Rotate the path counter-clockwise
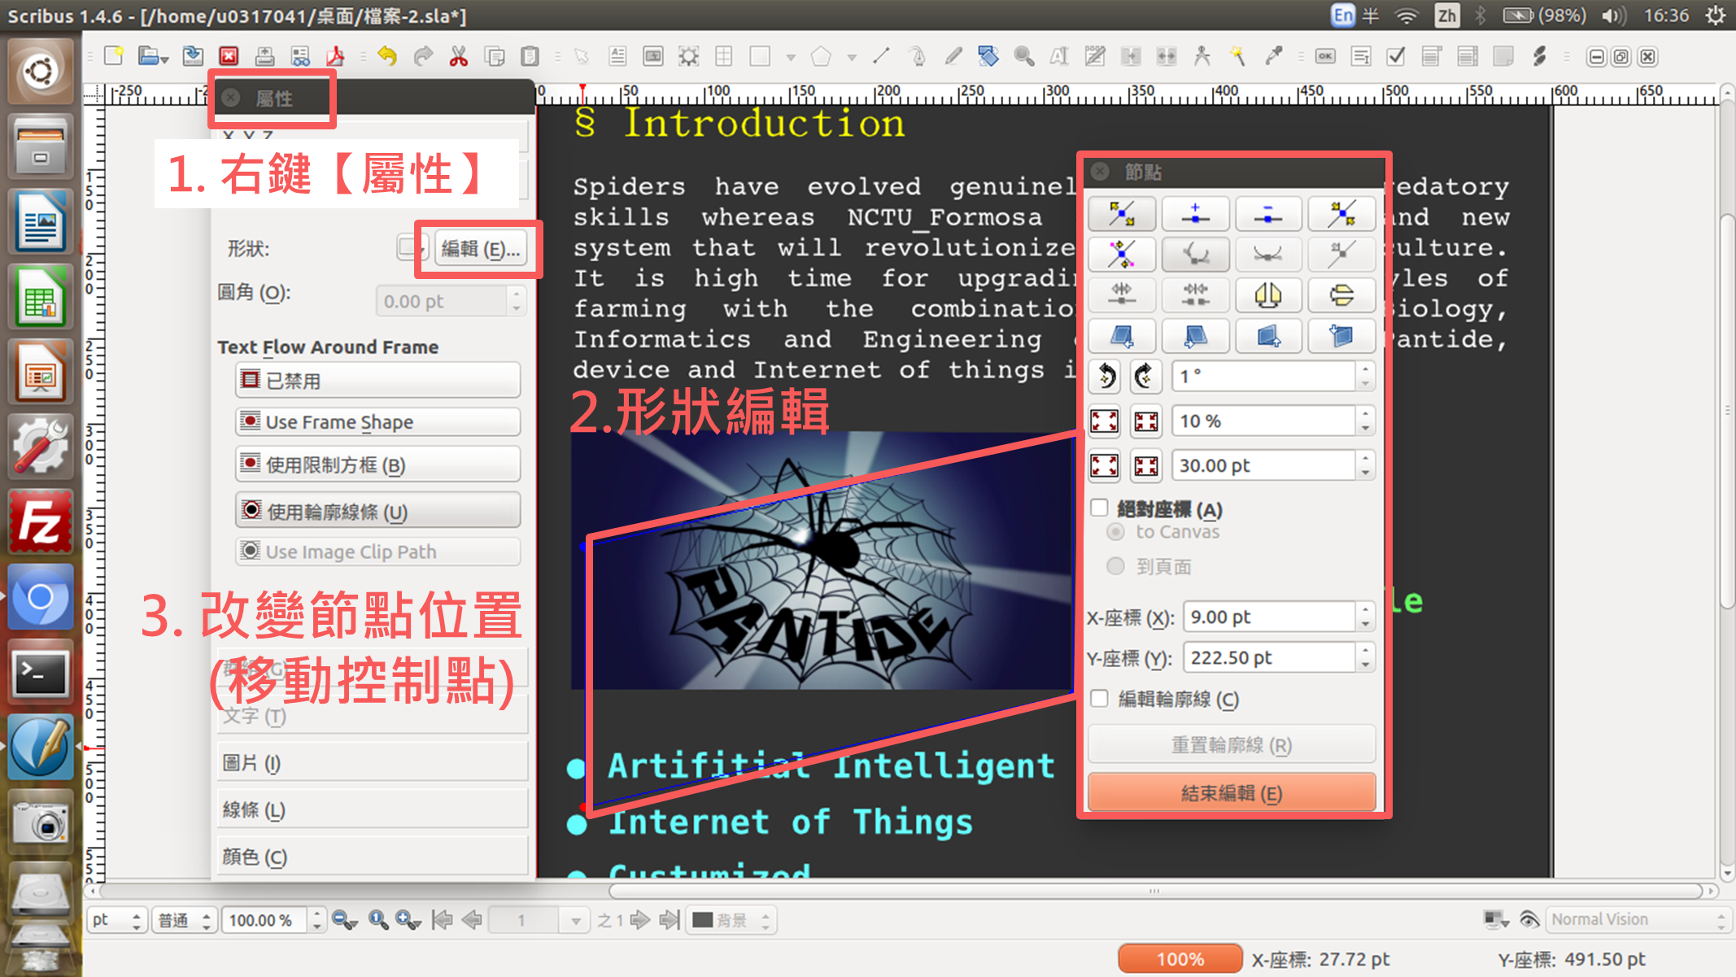This screenshot has width=1736, height=977. (1105, 377)
